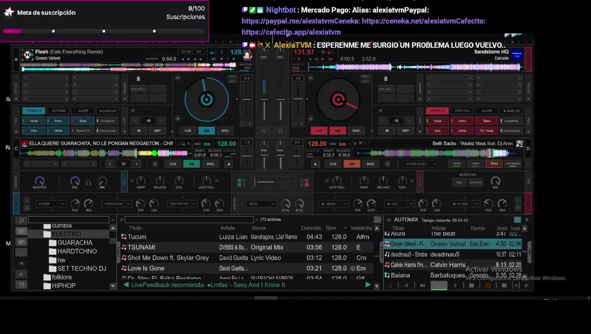Screen dimensions: 591x334
Task: Open the EQ10 master effect dropdown
Action: click(262, 204)
